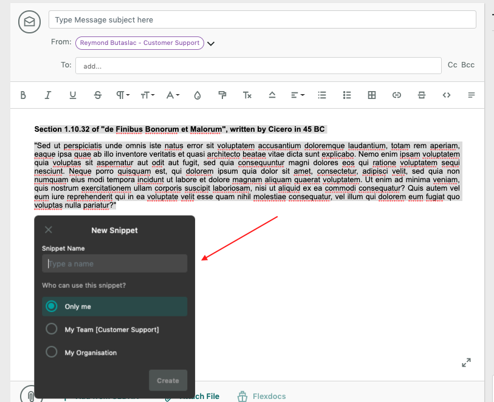Close the New Snippet dialog
The width and height of the screenshot is (494, 402).
click(49, 230)
